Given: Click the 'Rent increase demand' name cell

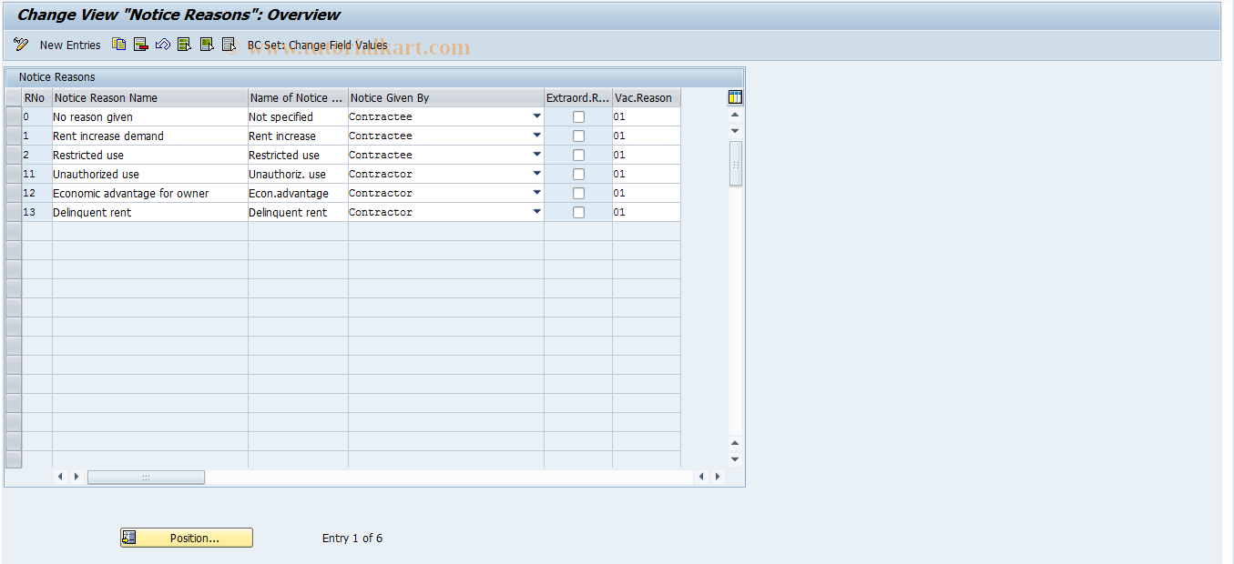Looking at the screenshot, I should 149,136.
